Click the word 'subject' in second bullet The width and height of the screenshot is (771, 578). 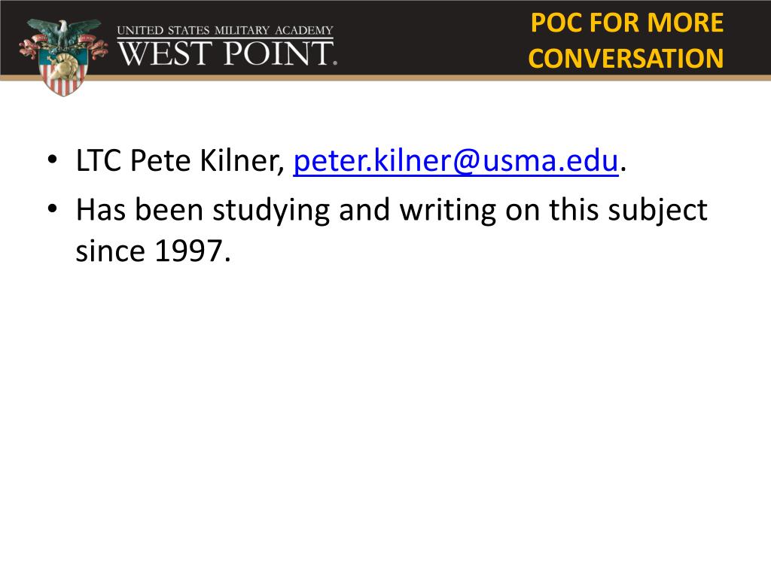(x=657, y=211)
